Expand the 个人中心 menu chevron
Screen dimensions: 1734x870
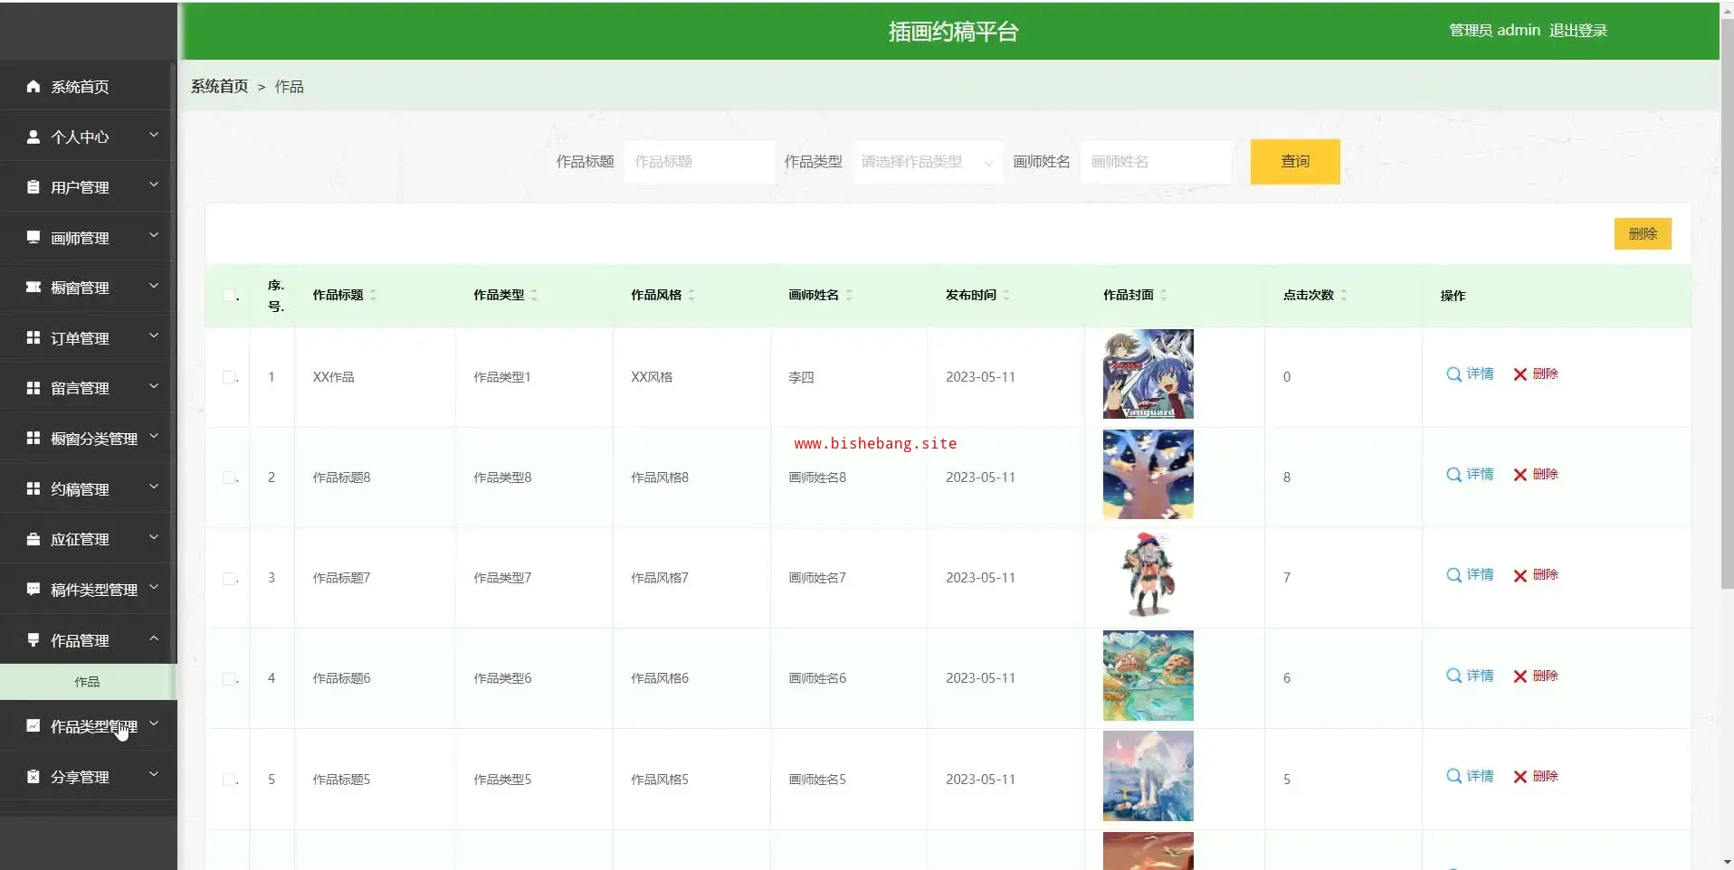(154, 136)
